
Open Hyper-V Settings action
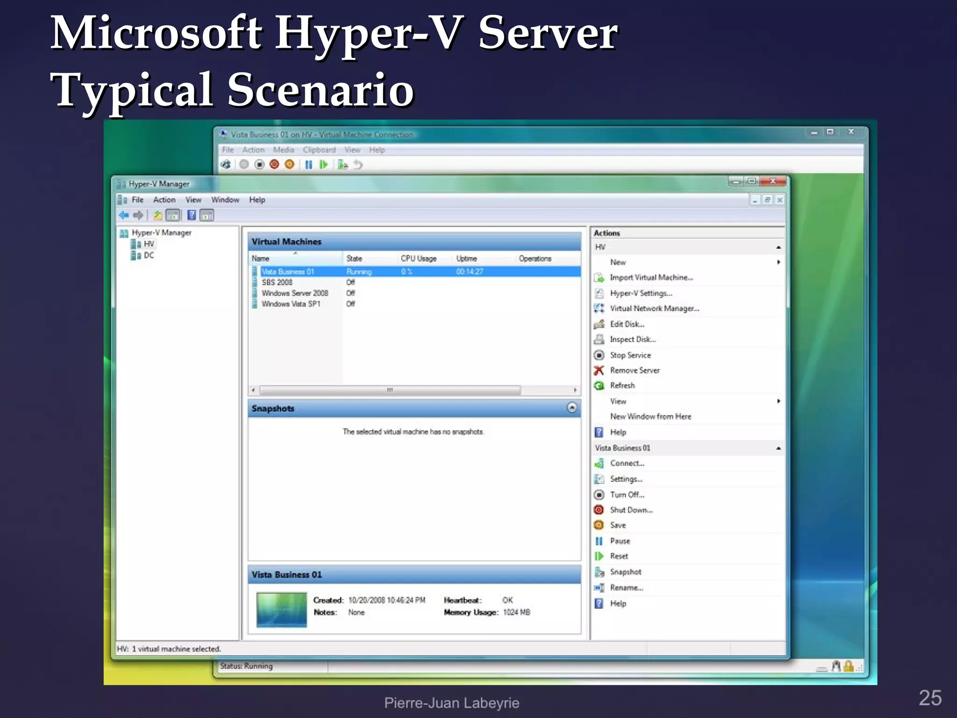641,293
